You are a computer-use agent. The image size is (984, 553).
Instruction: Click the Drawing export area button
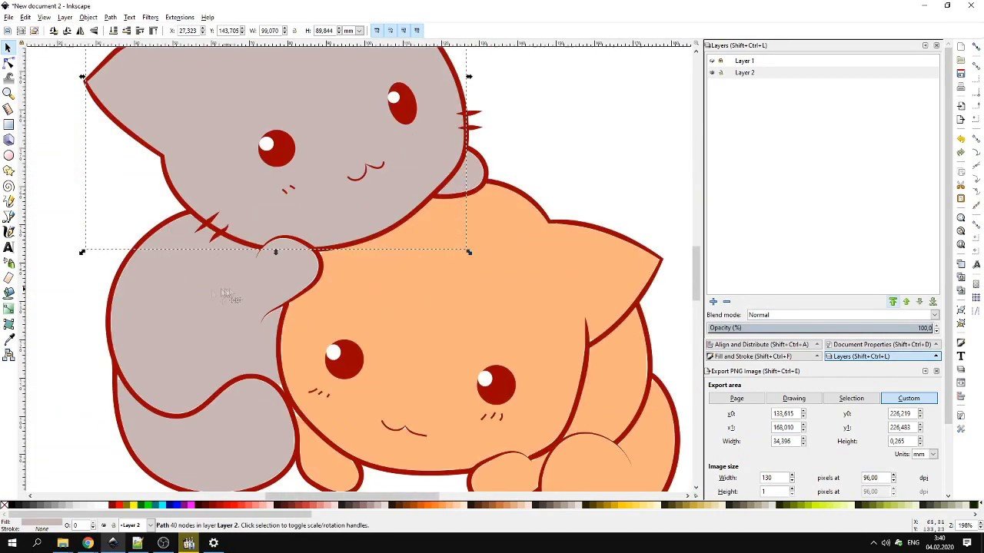[x=793, y=399]
